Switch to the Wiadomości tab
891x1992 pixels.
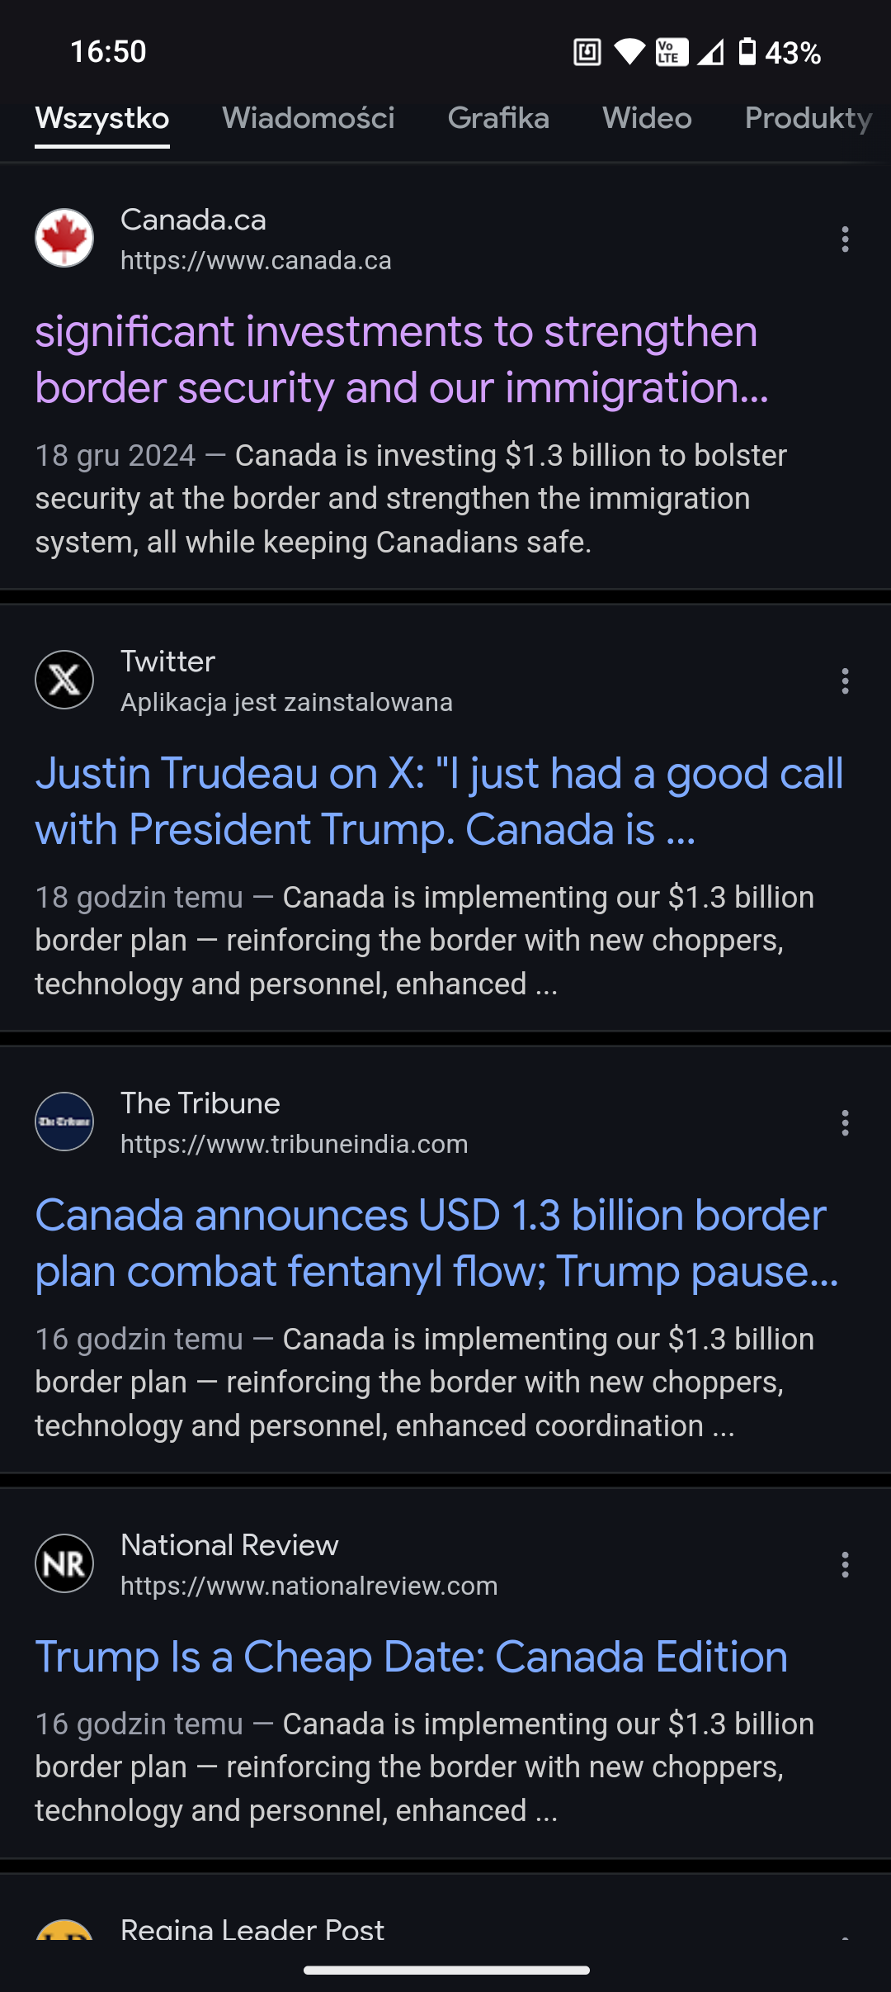pos(308,118)
